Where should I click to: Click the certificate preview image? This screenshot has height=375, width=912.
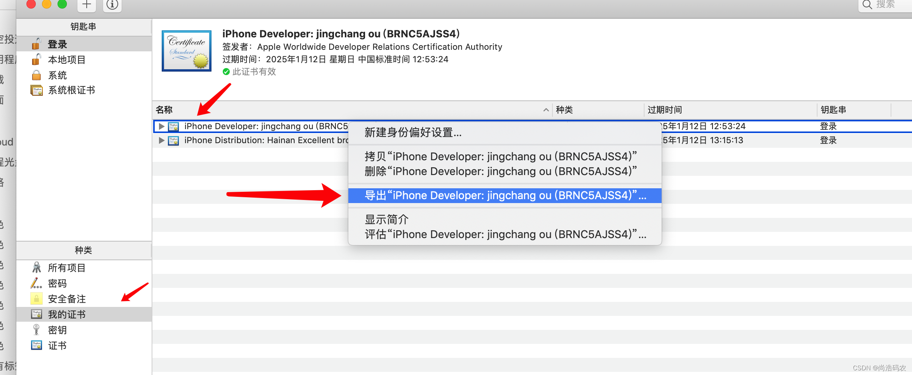[x=186, y=51]
